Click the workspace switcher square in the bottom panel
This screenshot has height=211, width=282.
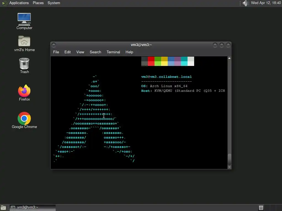tap(261, 208)
